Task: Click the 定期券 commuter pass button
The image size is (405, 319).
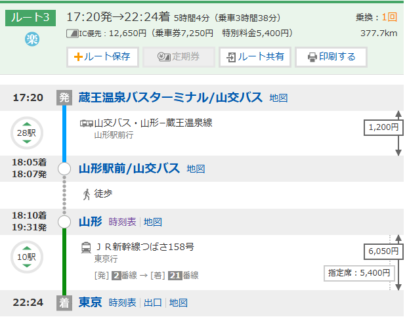Action: (x=179, y=56)
